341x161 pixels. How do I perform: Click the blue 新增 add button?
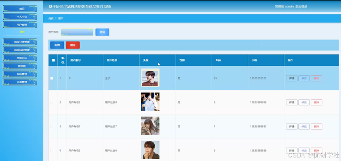pyautogui.click(x=57, y=45)
